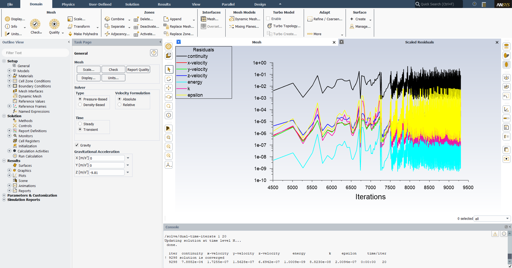The width and height of the screenshot is (512, 268).
Task: Open the Task Page help icon
Action: click(x=154, y=53)
